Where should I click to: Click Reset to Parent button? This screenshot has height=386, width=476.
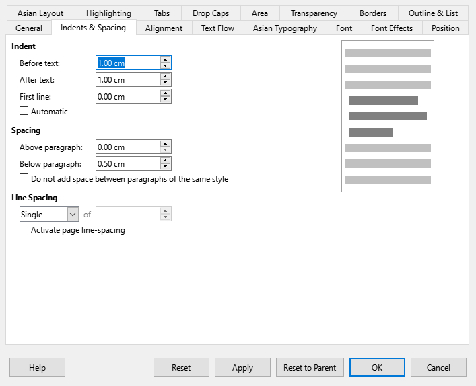tap(310, 367)
